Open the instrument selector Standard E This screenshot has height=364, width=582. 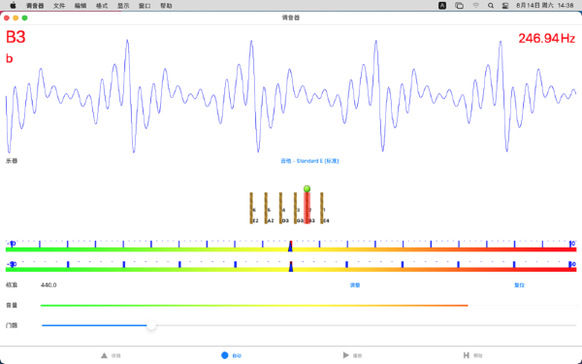[309, 161]
